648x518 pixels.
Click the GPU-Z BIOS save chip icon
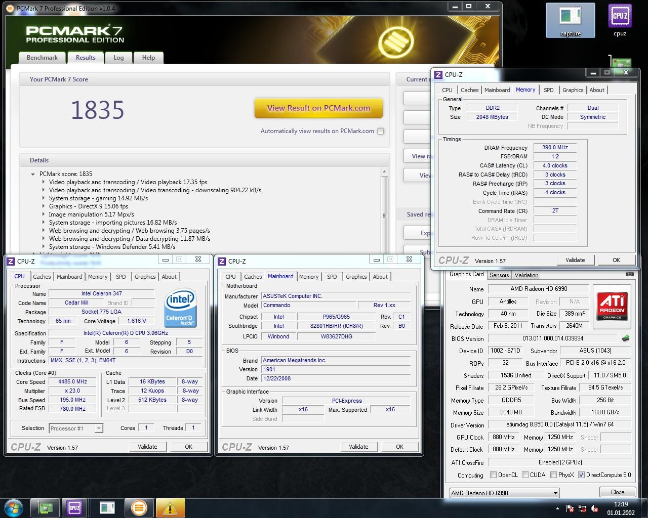(626, 338)
